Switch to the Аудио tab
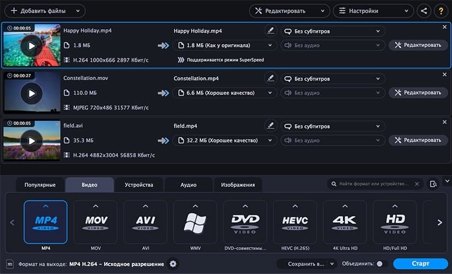 [189, 185]
